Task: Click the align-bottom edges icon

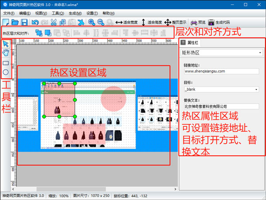Action: [x=163, y=33]
